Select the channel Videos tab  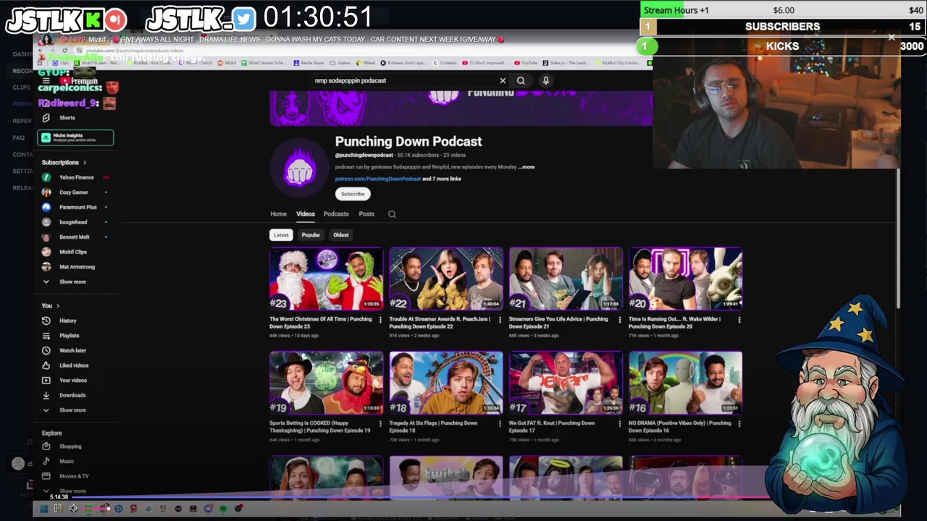pyautogui.click(x=305, y=214)
